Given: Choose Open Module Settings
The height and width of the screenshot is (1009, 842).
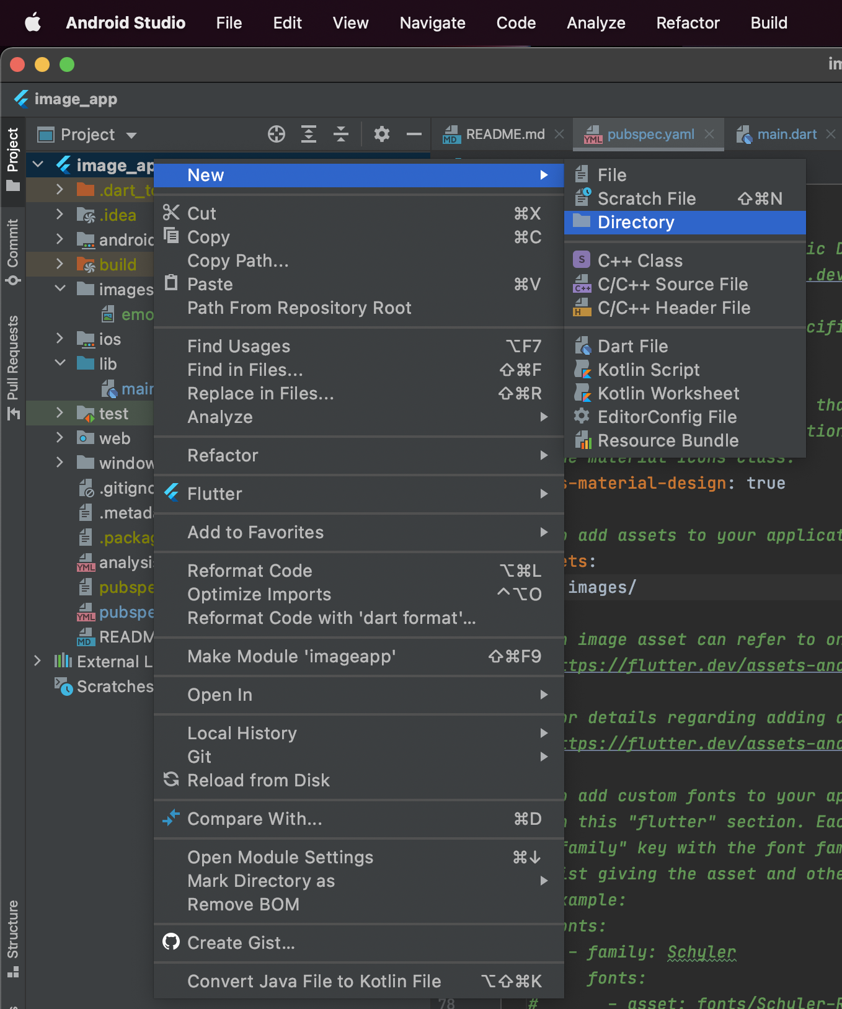Looking at the screenshot, I should (358, 858).
